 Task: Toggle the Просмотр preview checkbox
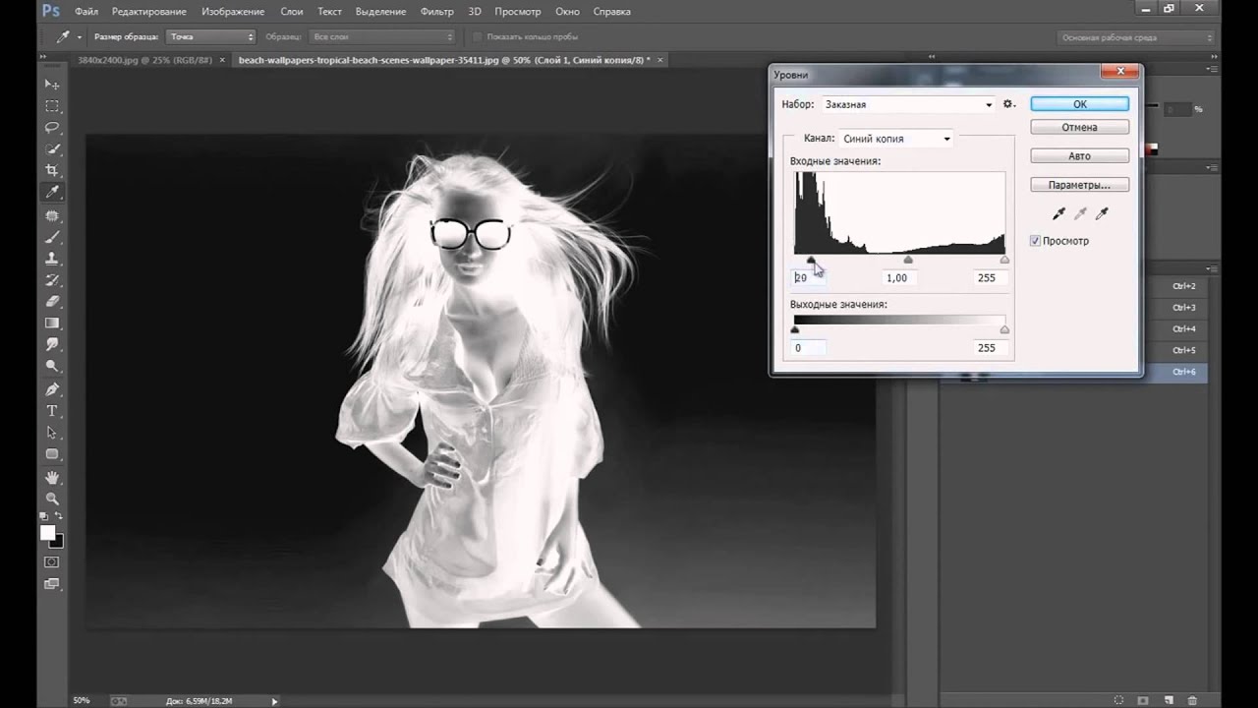1035,241
